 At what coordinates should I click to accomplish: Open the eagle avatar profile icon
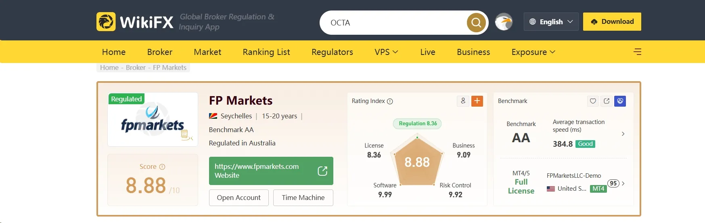504,22
